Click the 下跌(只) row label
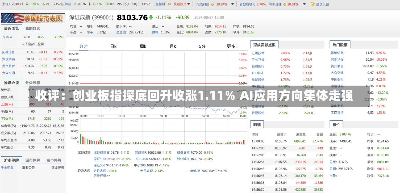The height and width of the screenshot is (193, 400). (7, 119)
